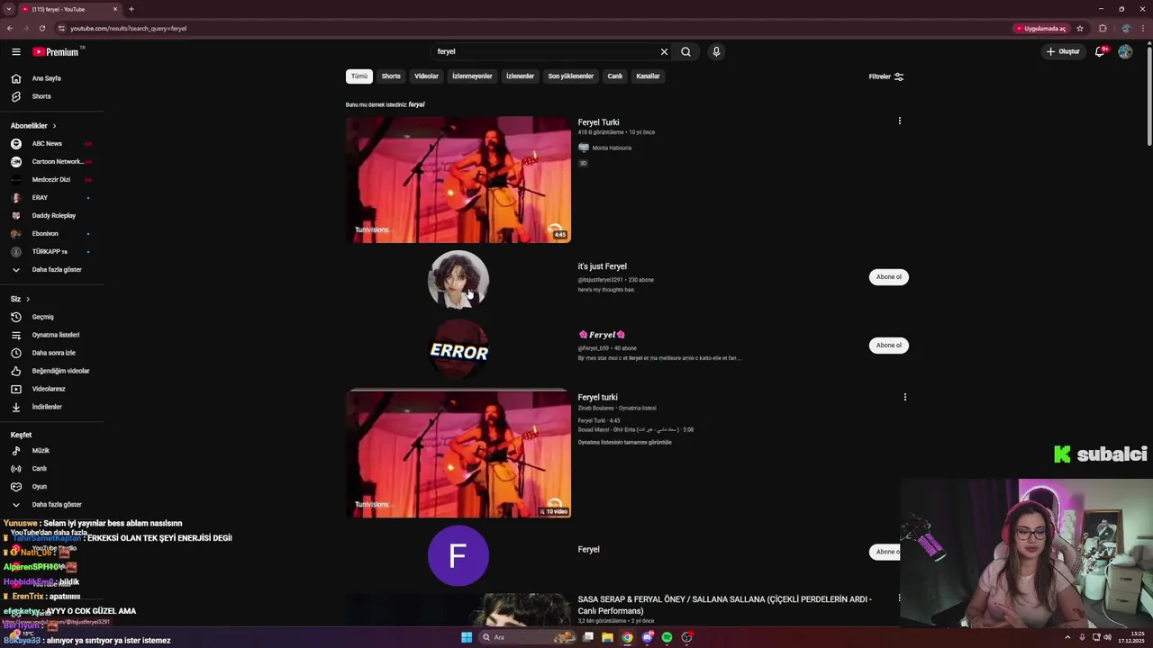Open Oyun gaming section

(x=40, y=486)
